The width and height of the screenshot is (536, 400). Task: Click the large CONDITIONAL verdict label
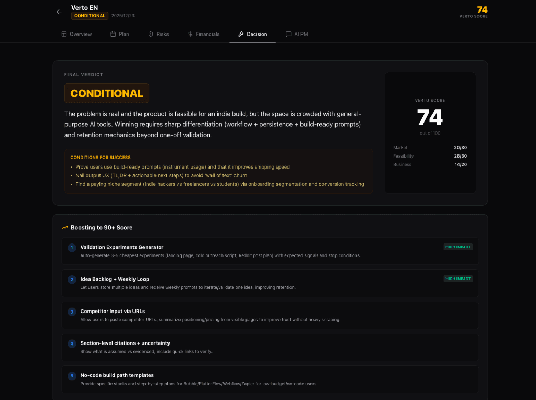107,93
